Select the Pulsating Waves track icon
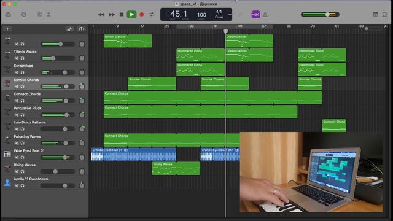 (x=7, y=140)
